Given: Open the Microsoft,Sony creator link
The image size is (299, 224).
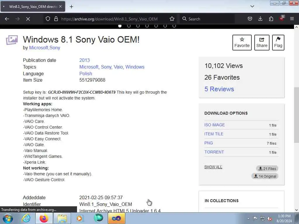Looking at the screenshot, I should pyautogui.click(x=45, y=48).
